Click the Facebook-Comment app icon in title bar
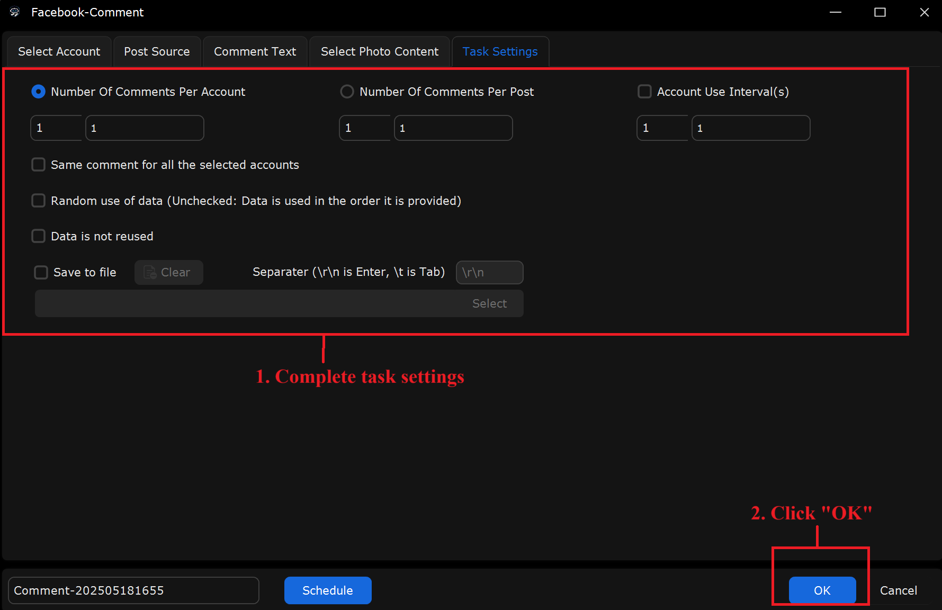This screenshot has height=610, width=942. pyautogui.click(x=15, y=12)
